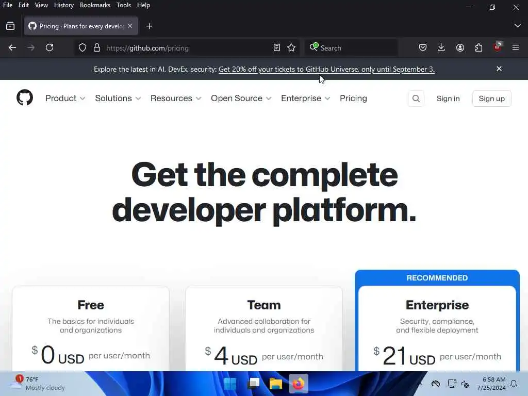
Task: Bookmark this page with the star icon
Action: (x=292, y=48)
